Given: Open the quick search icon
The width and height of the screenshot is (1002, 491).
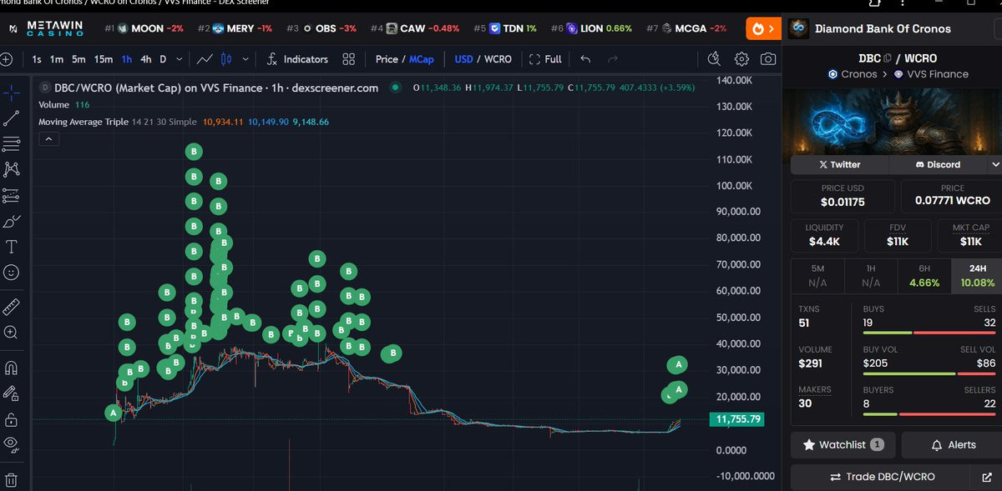Looking at the screenshot, I should coord(714,59).
